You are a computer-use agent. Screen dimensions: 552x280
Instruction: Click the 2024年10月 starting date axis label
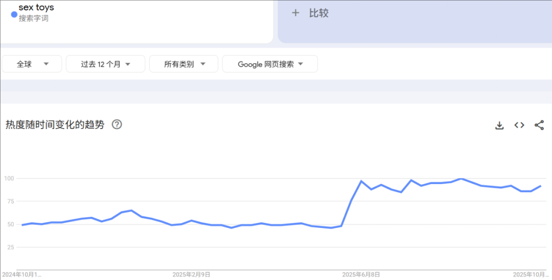pos(22,274)
